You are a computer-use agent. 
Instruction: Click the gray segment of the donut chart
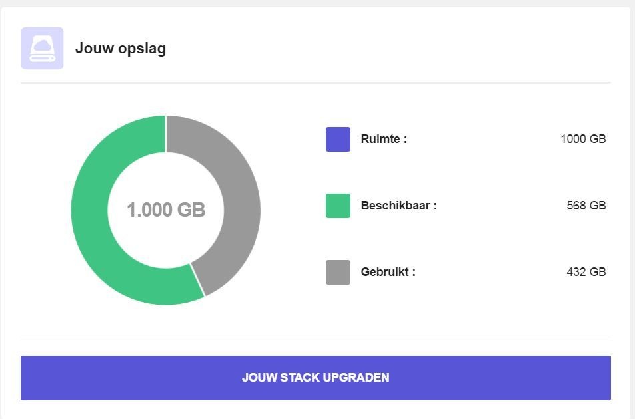click(x=240, y=200)
